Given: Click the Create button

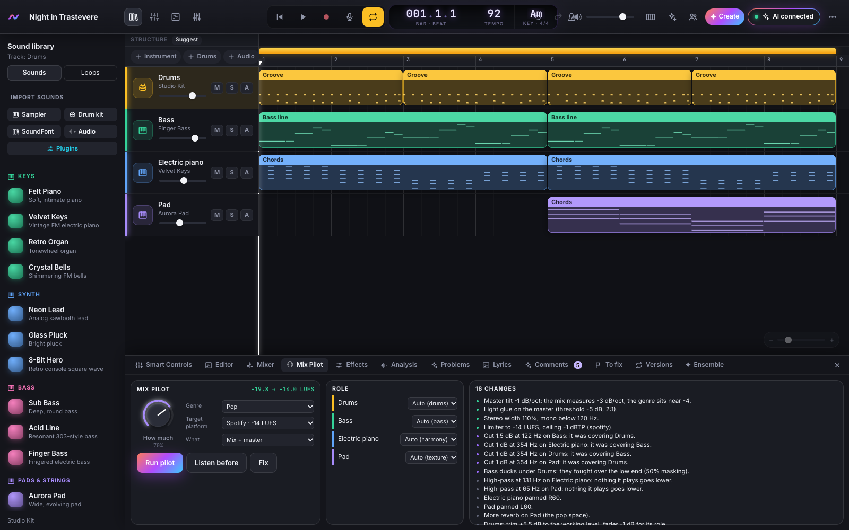Looking at the screenshot, I should click(724, 17).
